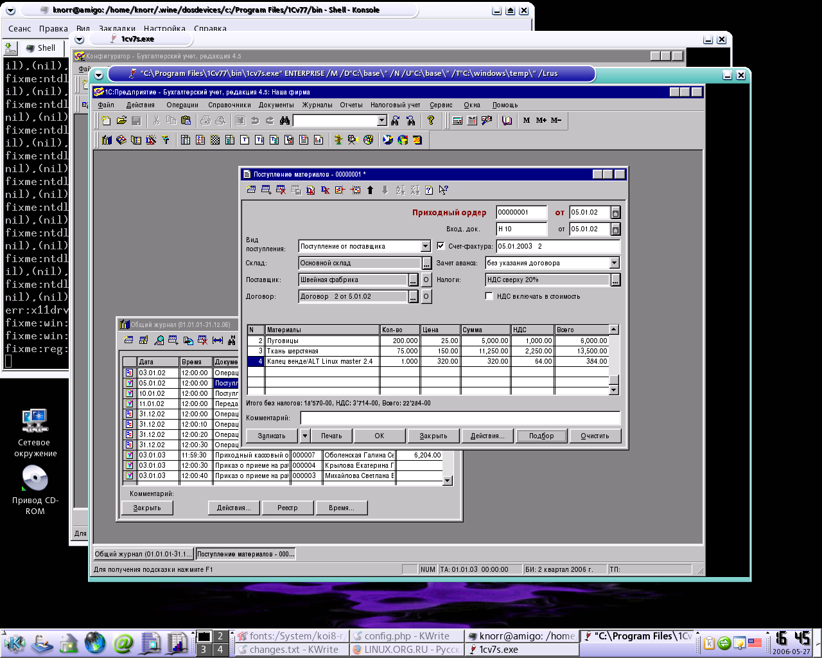Open LINUX.ORG.RU taskbar entry

407,650
